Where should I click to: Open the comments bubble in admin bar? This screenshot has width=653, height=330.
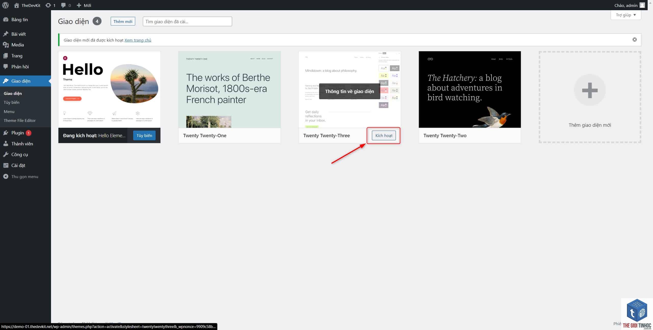pos(64,5)
